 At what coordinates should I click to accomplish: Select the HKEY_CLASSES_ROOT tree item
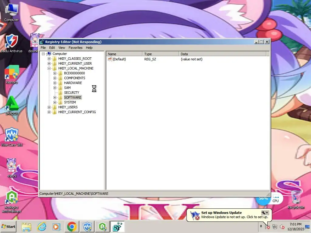point(75,59)
